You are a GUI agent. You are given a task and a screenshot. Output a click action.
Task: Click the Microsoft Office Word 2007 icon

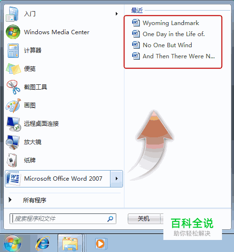point(13,179)
